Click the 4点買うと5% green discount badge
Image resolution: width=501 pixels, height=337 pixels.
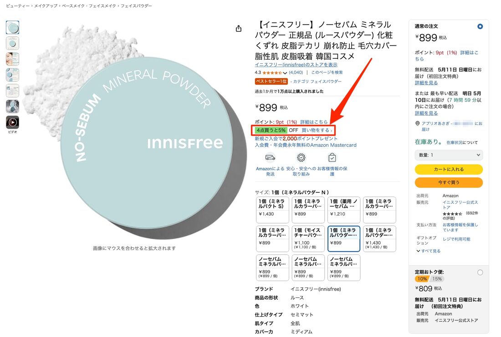pyautogui.click(x=271, y=130)
